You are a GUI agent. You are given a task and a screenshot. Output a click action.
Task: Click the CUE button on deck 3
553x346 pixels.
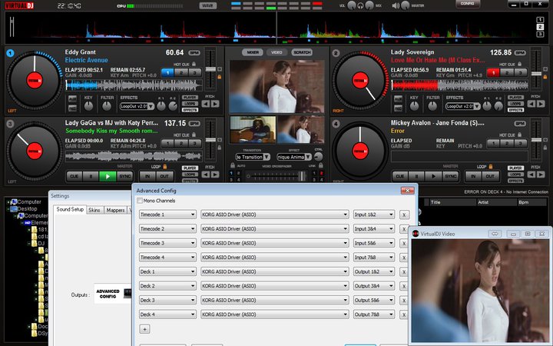pos(75,176)
